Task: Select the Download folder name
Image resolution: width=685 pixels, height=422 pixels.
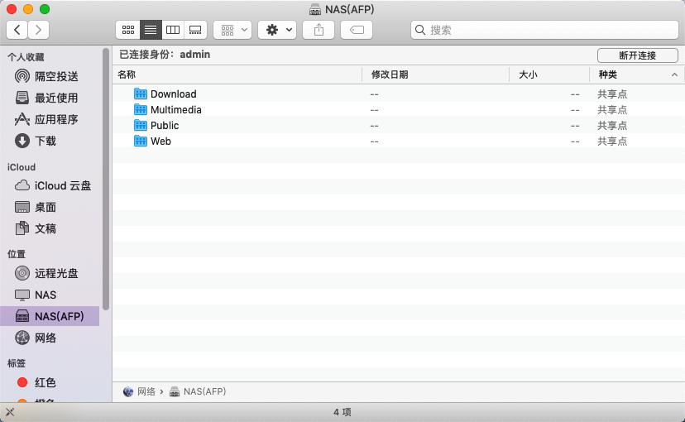Action: (174, 94)
